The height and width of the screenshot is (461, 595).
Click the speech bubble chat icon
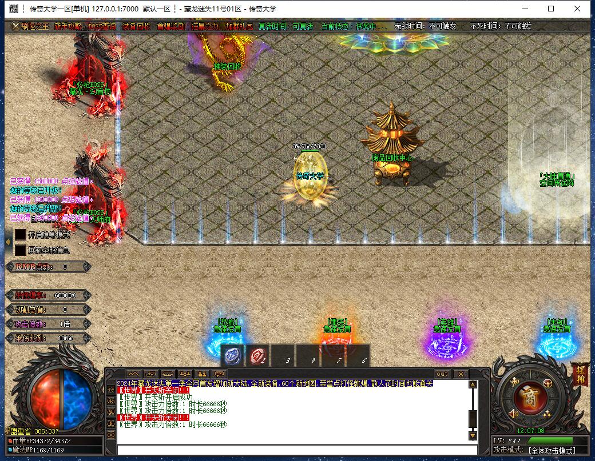click(219, 374)
